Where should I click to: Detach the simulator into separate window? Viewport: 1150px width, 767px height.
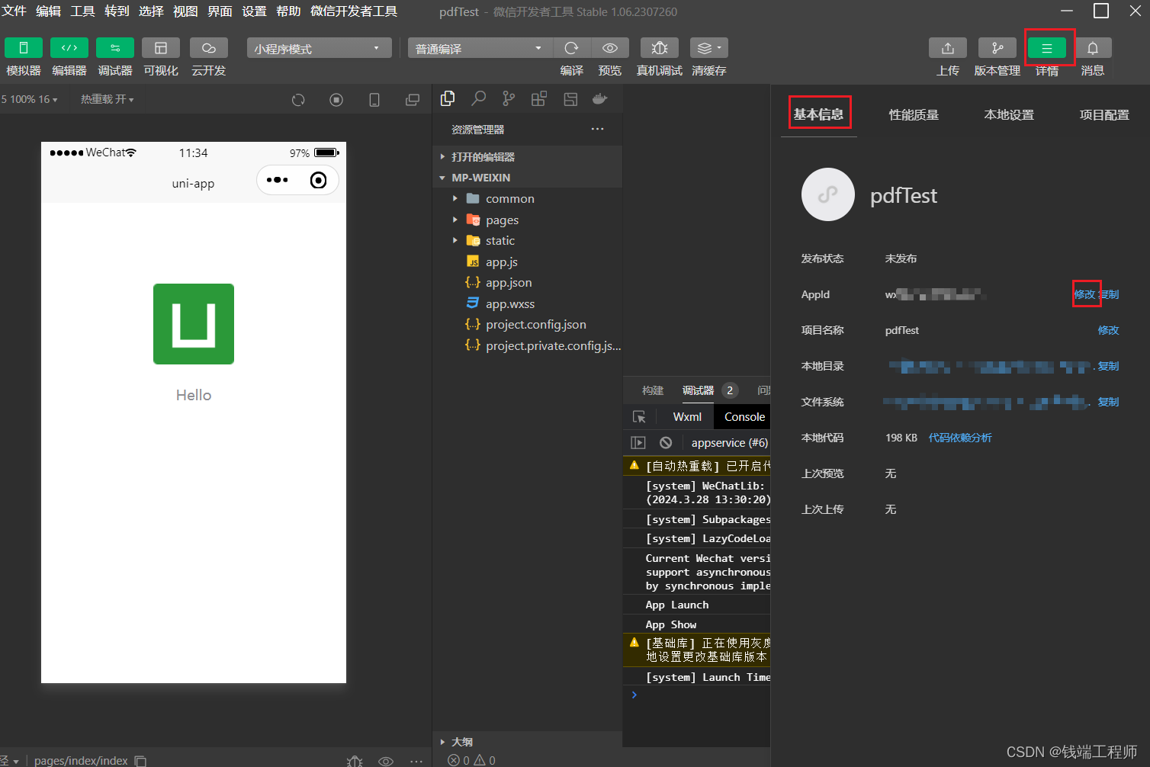coord(413,100)
